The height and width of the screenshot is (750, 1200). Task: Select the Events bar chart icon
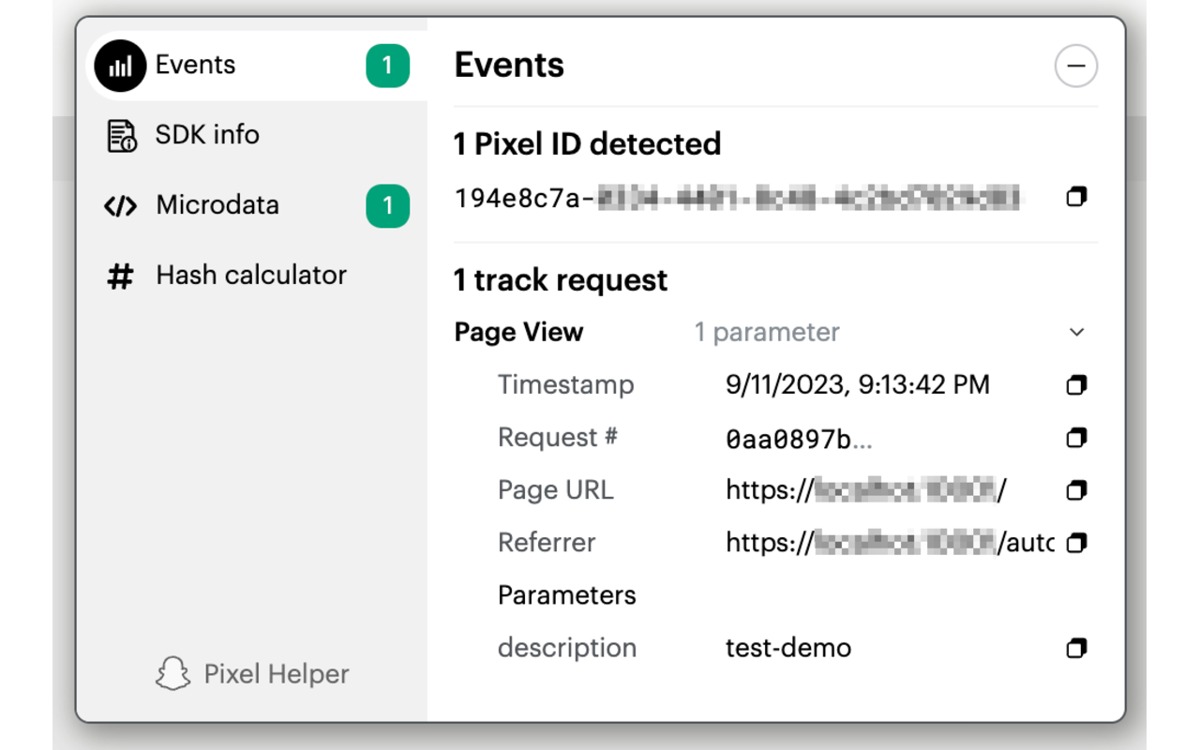[120, 64]
